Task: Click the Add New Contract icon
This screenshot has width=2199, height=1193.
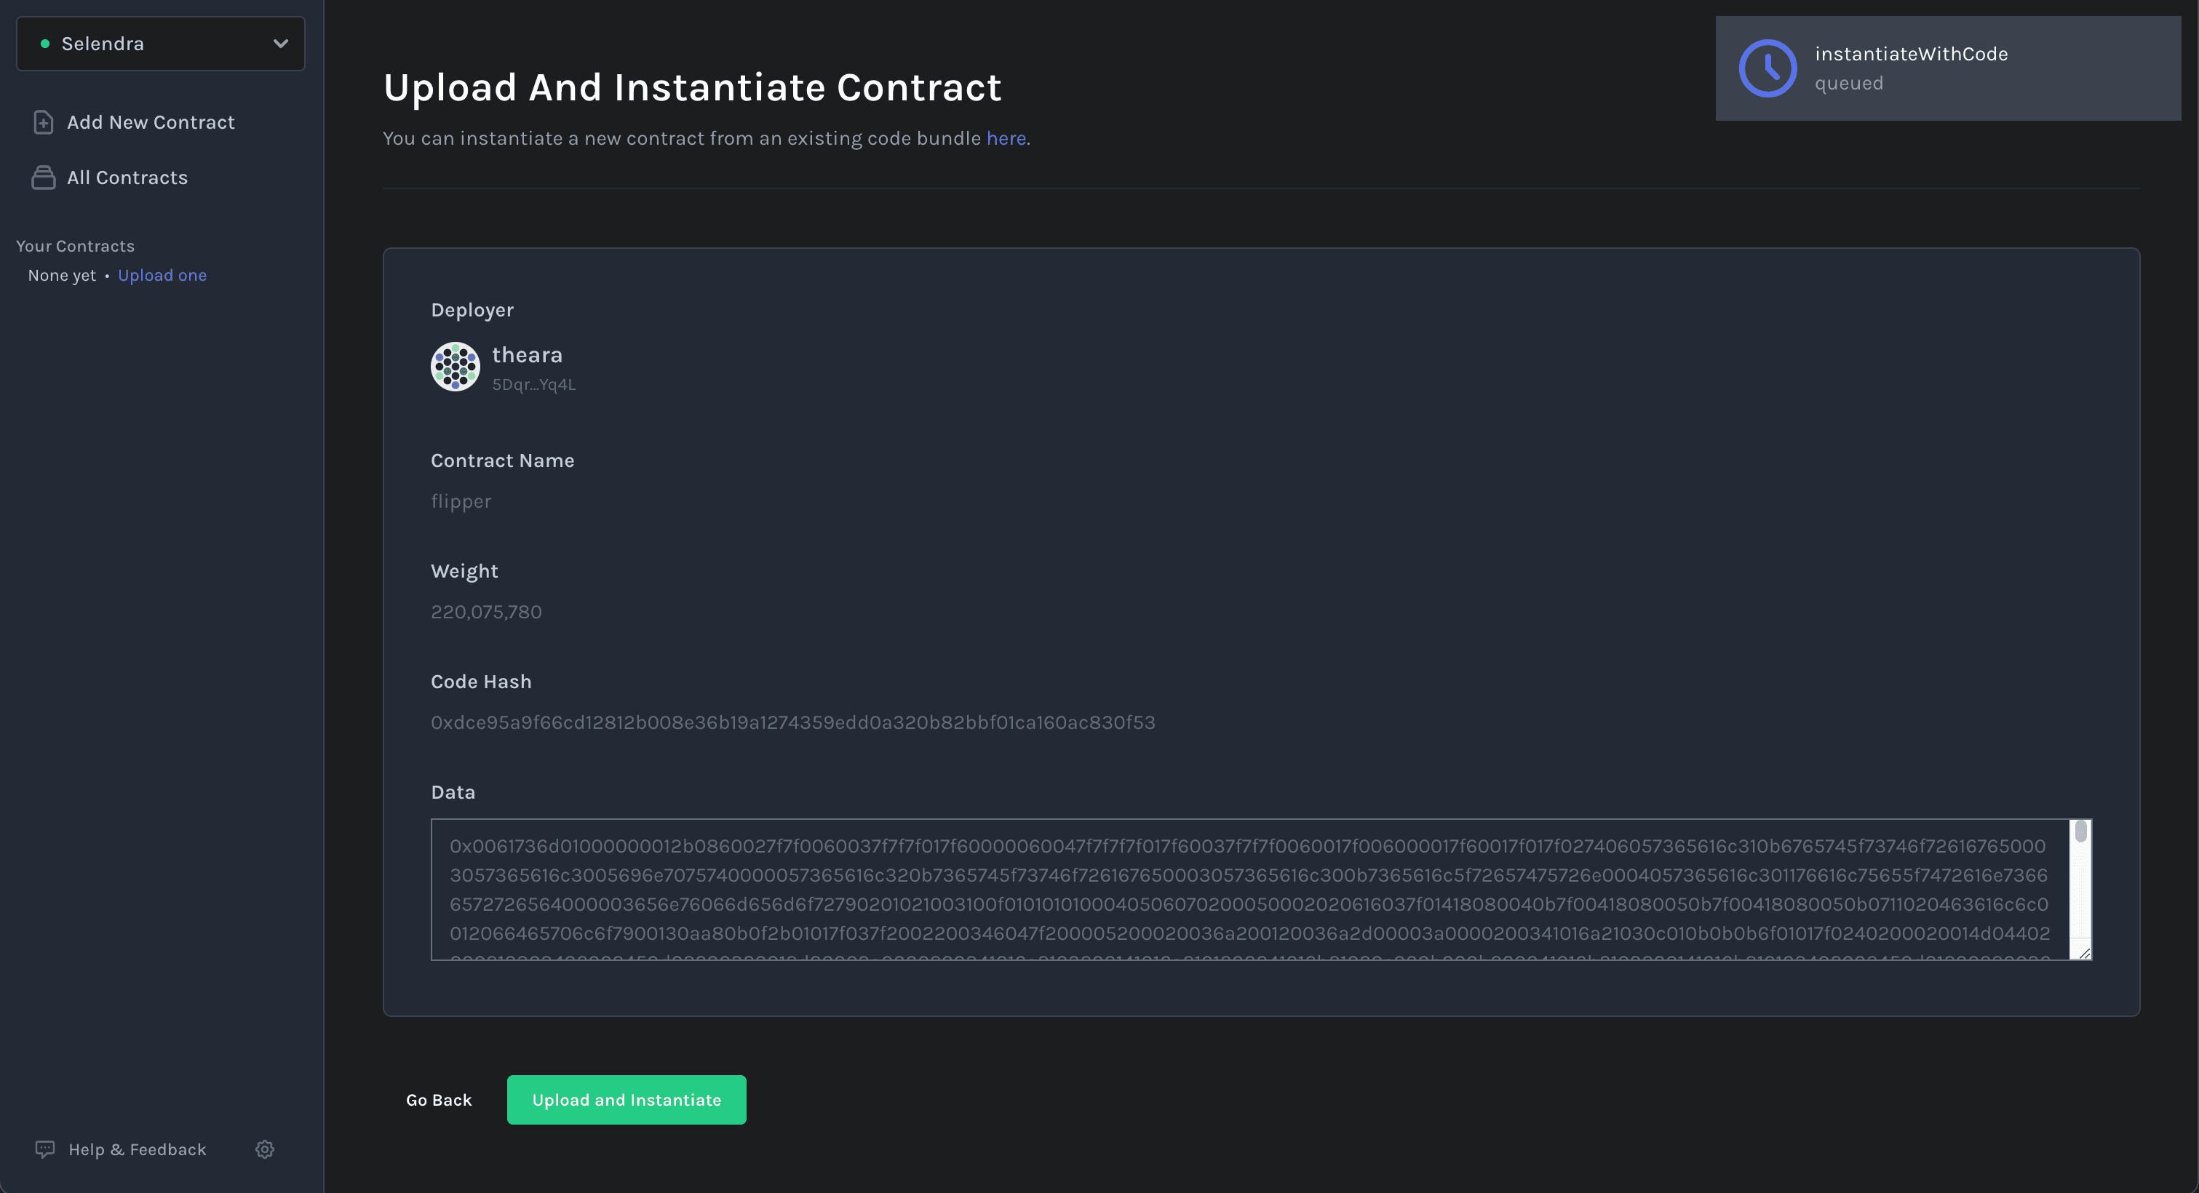Action: 44,121
